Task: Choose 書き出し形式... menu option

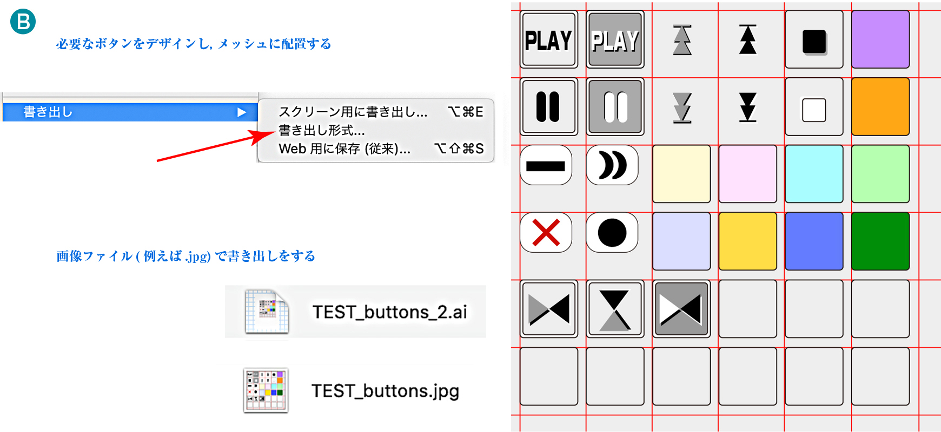Action: coord(322,130)
